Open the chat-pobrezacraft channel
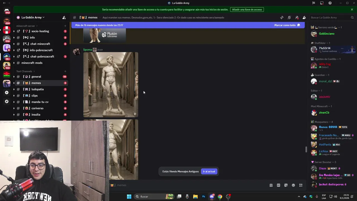The image size is (357, 201). [41, 56]
